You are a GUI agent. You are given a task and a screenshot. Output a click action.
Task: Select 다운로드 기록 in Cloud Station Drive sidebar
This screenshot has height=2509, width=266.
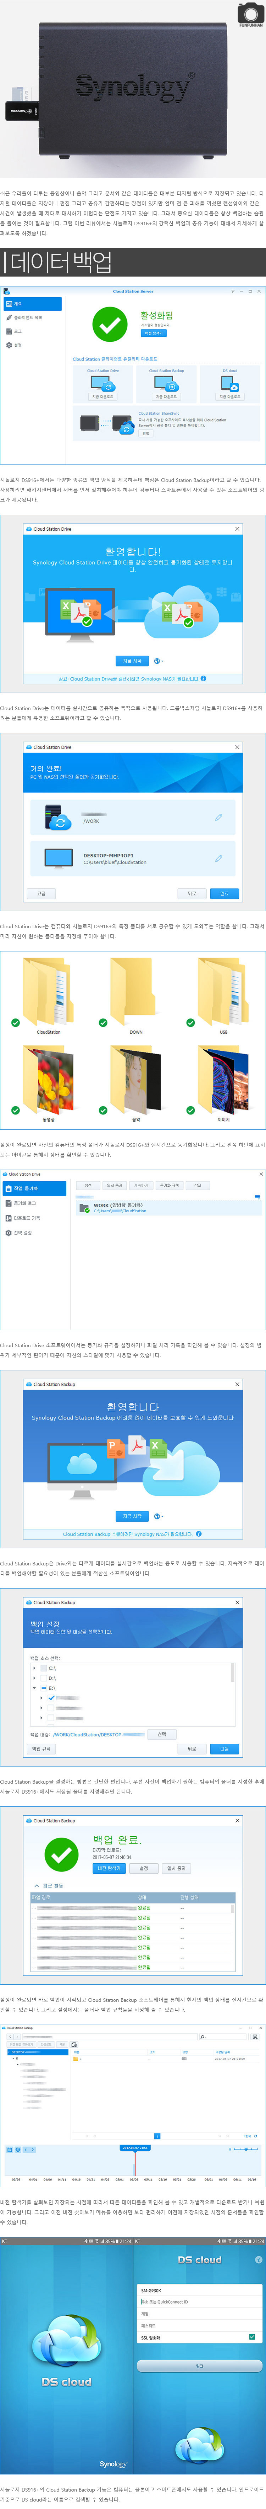pos(34,1218)
